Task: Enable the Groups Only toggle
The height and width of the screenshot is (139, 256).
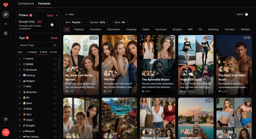Action: pyautogui.click(x=53, y=25)
